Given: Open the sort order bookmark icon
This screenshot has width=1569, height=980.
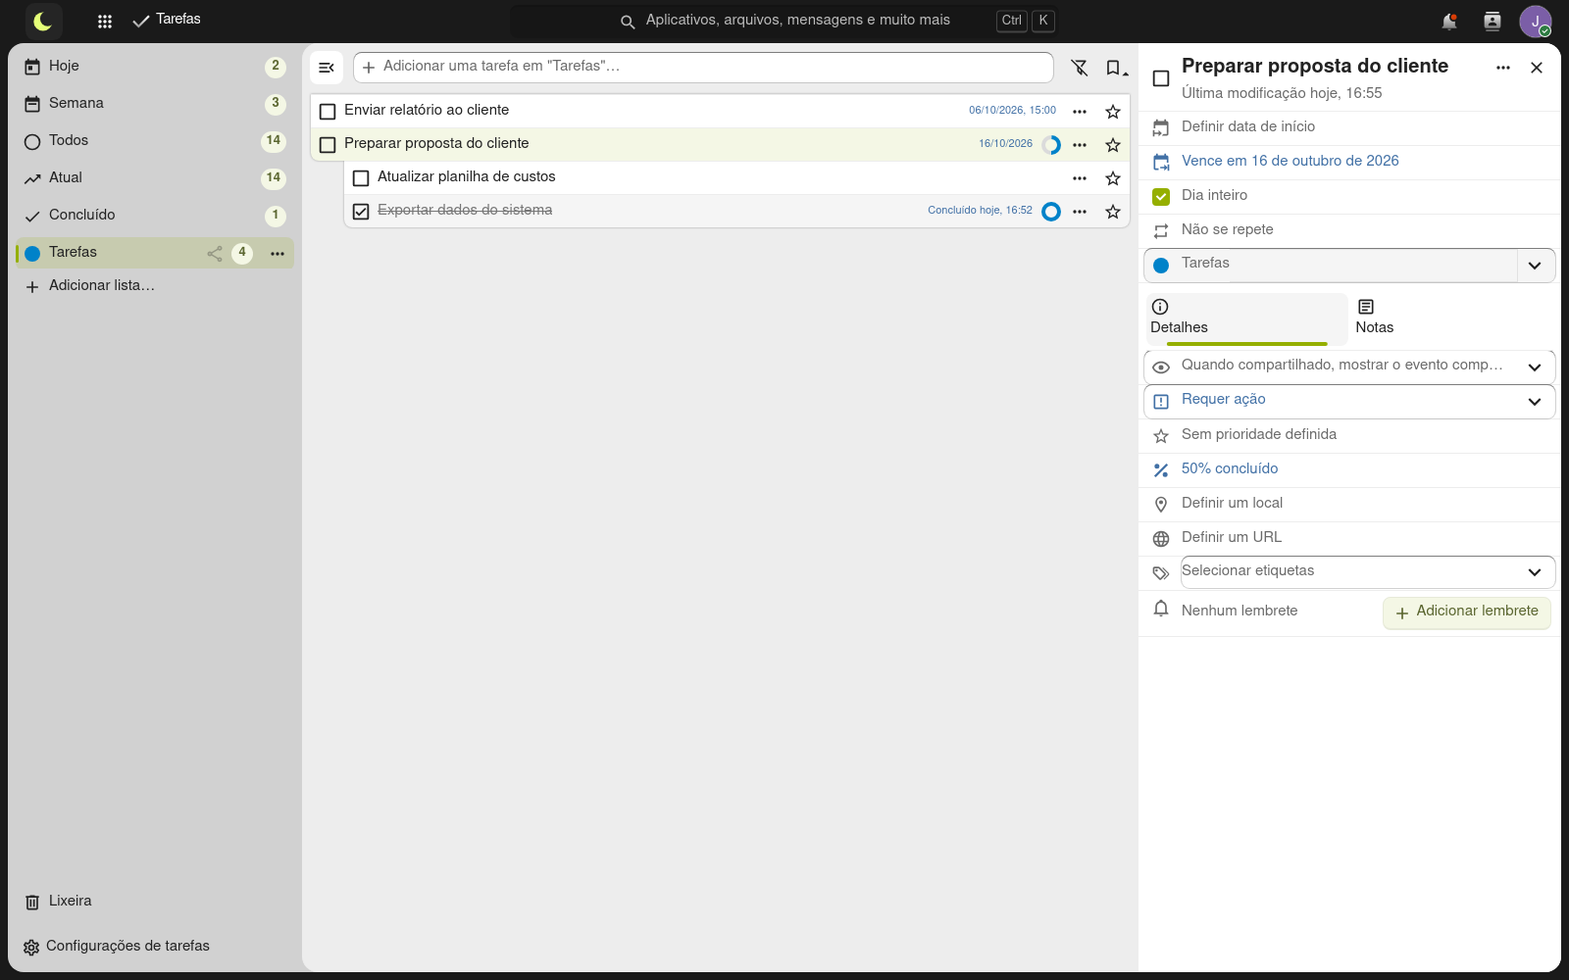Looking at the screenshot, I should (x=1115, y=68).
